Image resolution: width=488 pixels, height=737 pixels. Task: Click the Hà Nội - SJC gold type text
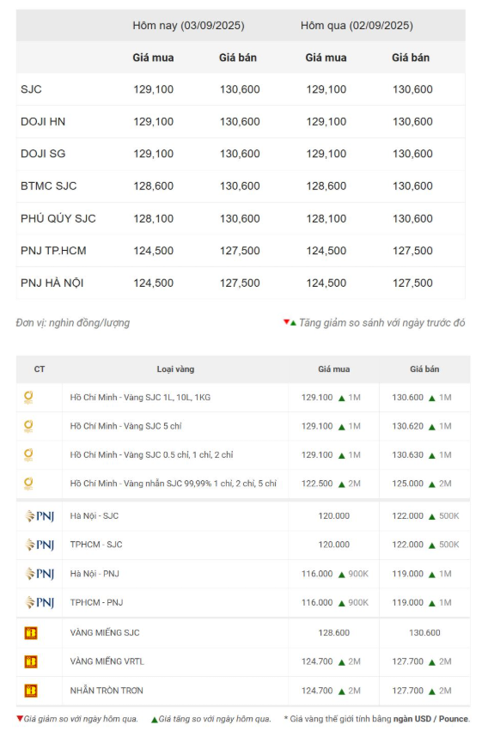tap(94, 516)
